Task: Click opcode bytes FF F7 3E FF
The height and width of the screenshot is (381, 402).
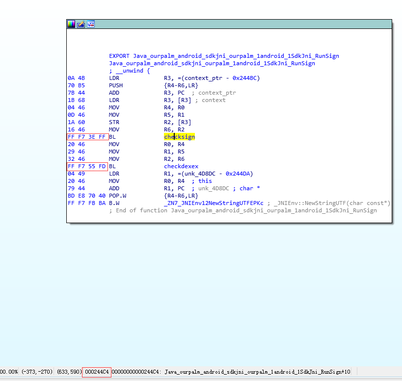Action: point(87,137)
